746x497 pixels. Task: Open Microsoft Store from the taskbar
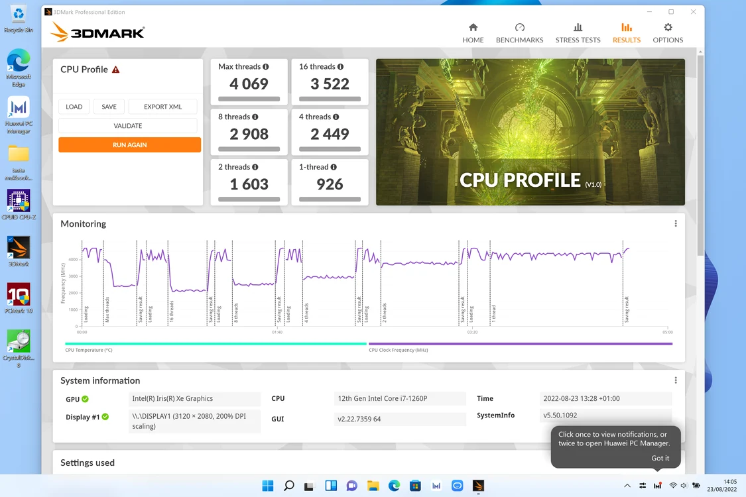pyautogui.click(x=415, y=486)
